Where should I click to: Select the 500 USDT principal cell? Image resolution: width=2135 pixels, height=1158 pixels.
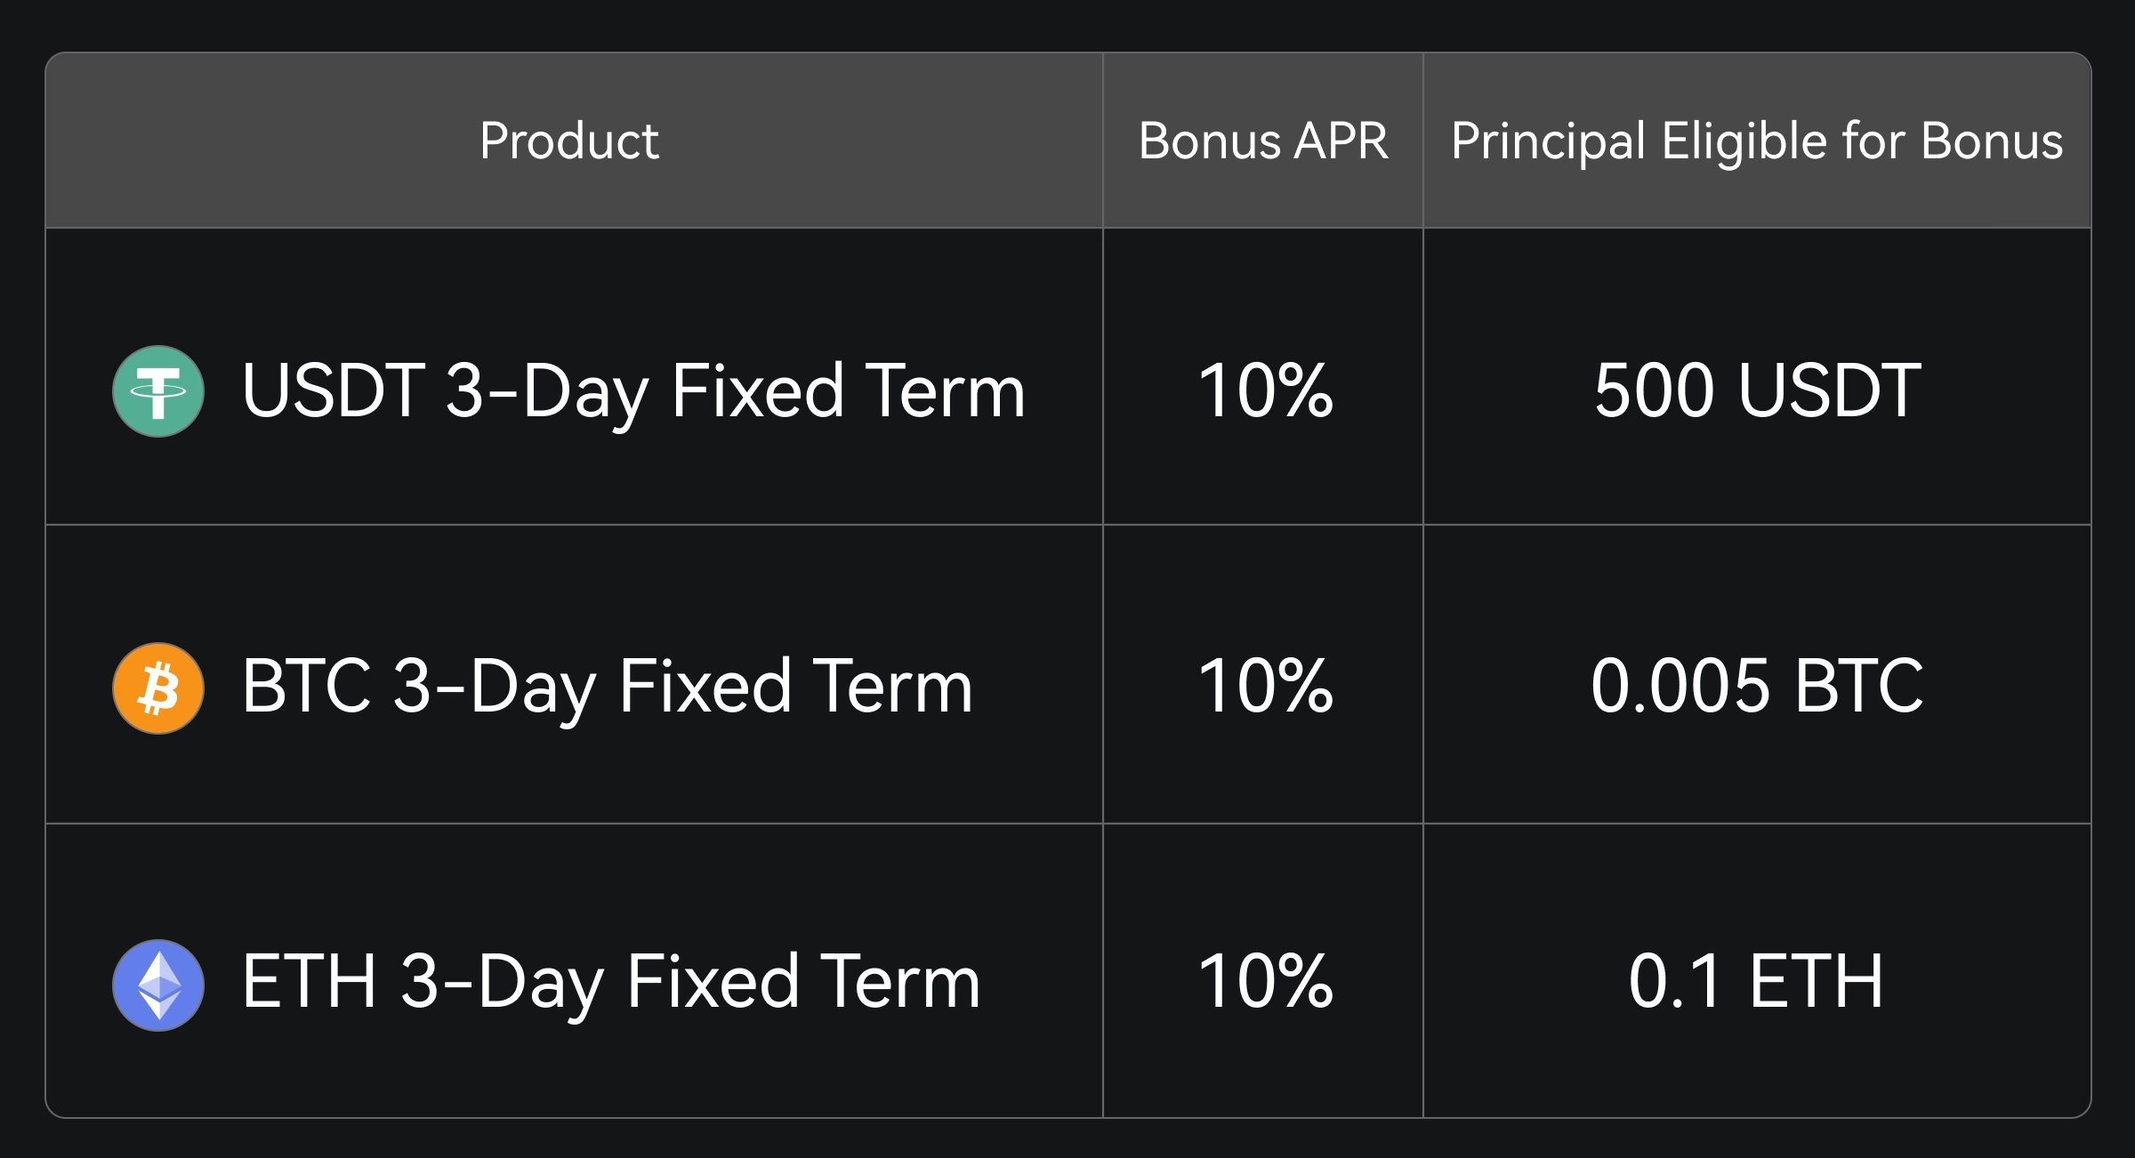click(1758, 391)
